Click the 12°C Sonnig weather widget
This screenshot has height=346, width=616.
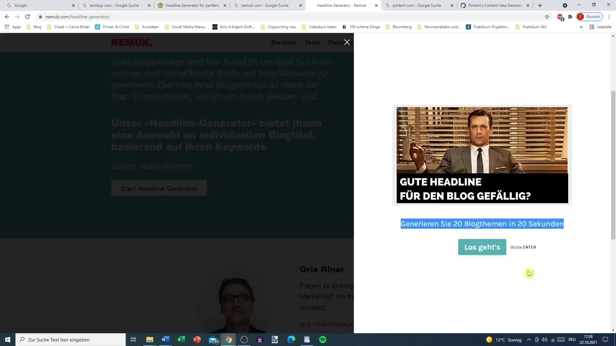(504, 340)
